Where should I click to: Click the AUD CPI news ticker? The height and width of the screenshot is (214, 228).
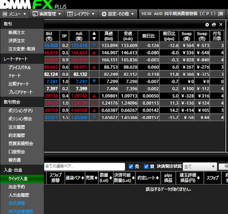click(182, 14)
